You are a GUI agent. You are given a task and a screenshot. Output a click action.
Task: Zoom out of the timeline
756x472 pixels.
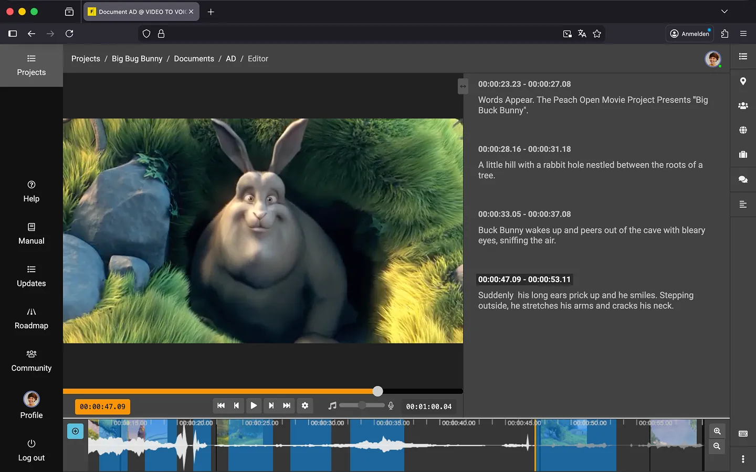coord(717,446)
